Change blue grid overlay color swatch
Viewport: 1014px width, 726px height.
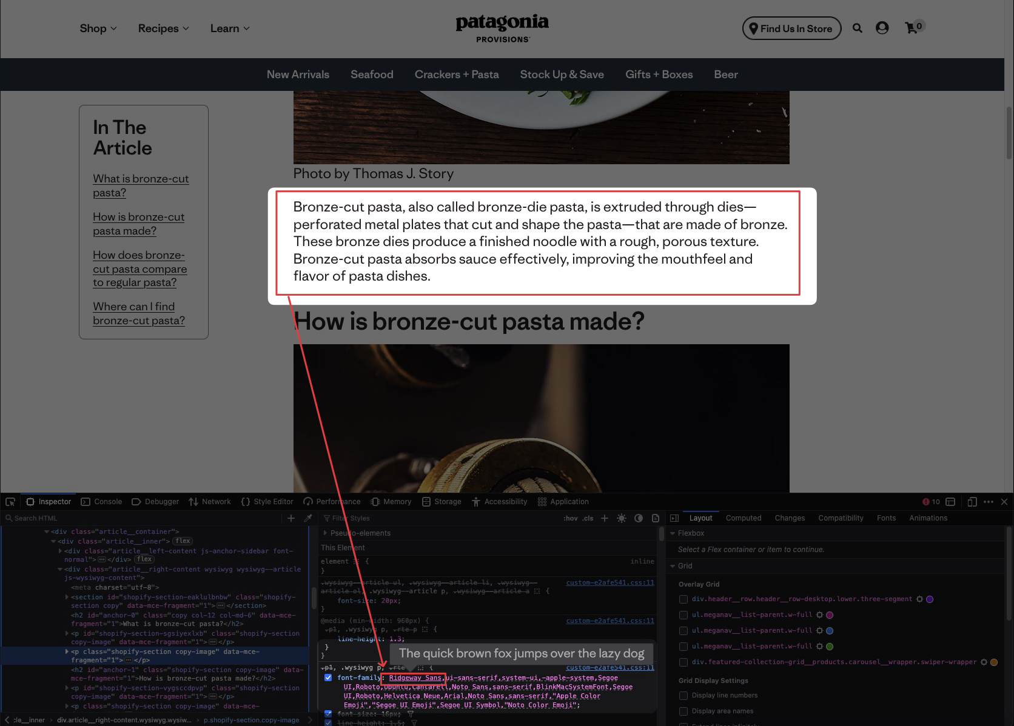coord(830,631)
